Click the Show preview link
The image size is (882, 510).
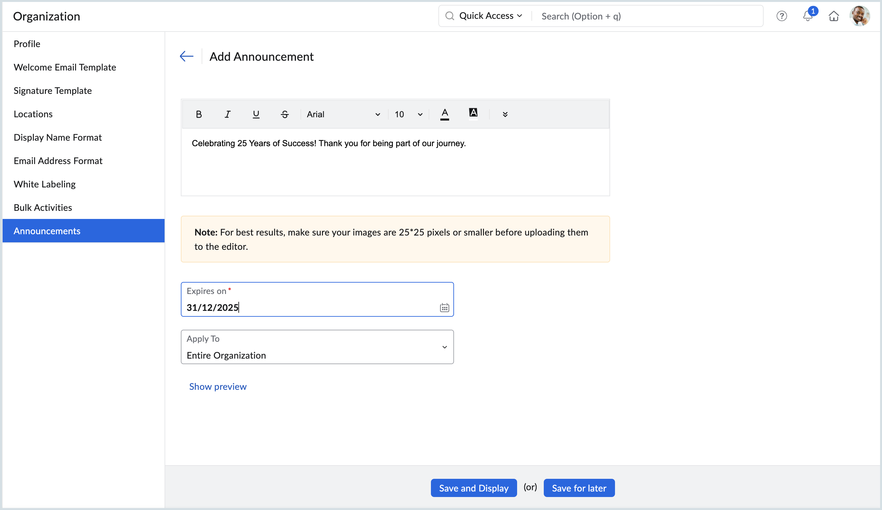218,387
